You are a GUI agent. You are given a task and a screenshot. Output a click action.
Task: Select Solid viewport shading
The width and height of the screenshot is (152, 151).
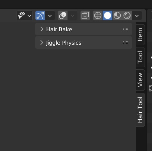(x=108, y=15)
